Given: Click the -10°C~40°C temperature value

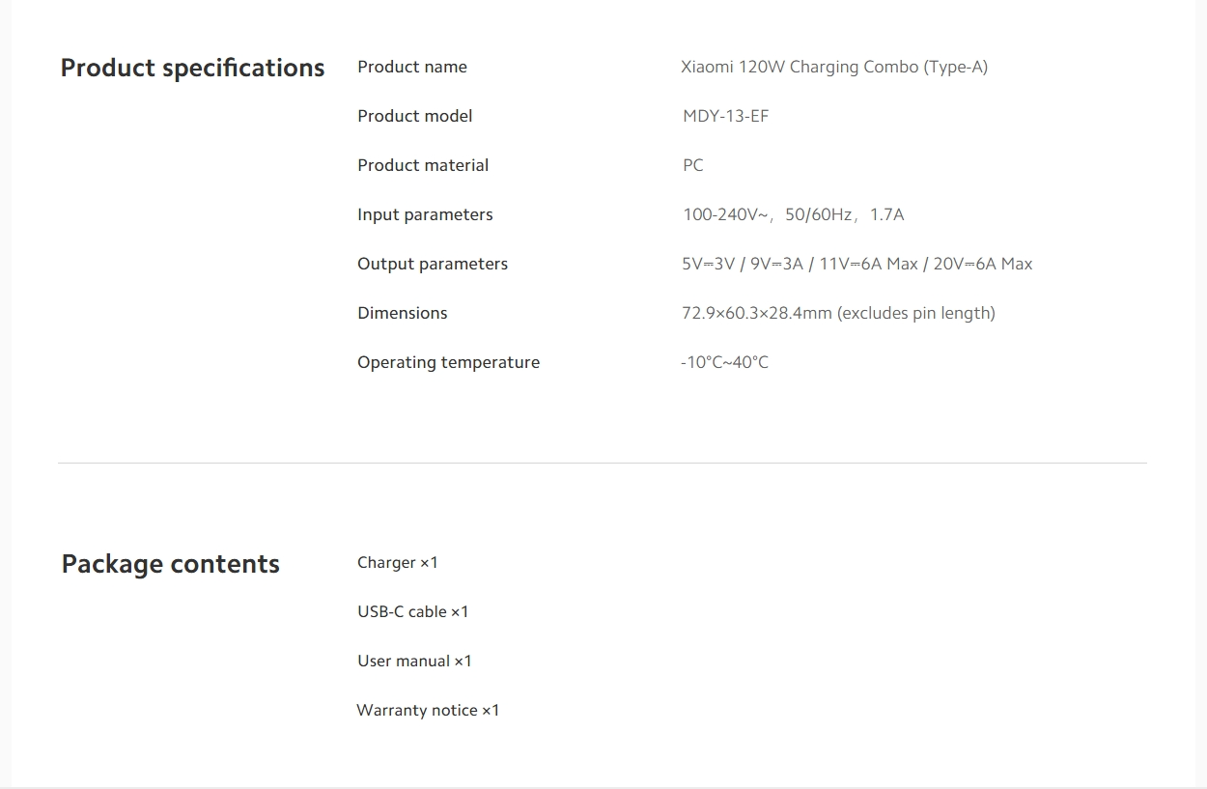Looking at the screenshot, I should point(725,362).
